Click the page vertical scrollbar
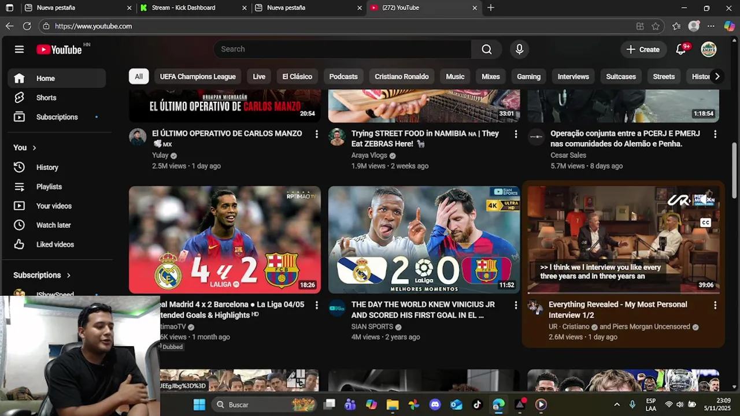The height and width of the screenshot is (416, 740). pos(735,170)
